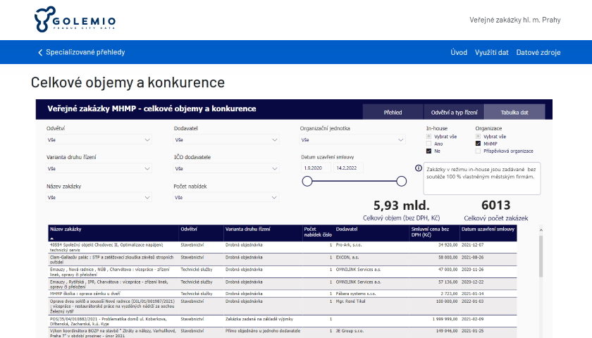Click price cell '34 920,00'
The height and width of the screenshot is (338, 592).
[x=448, y=245]
